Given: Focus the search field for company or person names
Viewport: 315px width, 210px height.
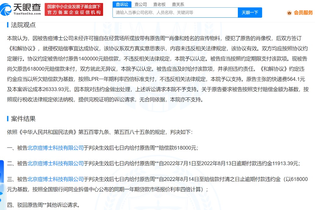Looking at the screenshot, I should (x=175, y=13).
